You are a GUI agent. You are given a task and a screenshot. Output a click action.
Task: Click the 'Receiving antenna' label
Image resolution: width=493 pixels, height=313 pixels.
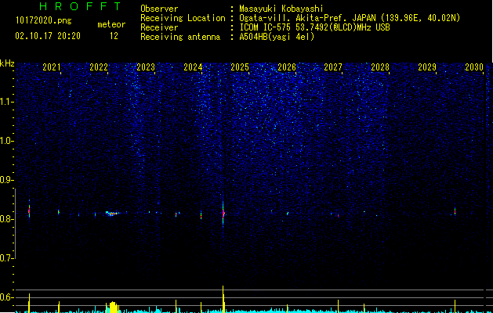180,37
